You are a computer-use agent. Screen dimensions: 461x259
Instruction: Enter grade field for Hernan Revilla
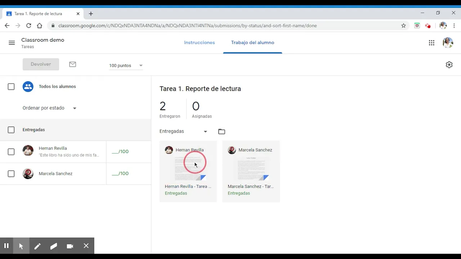[120, 152]
